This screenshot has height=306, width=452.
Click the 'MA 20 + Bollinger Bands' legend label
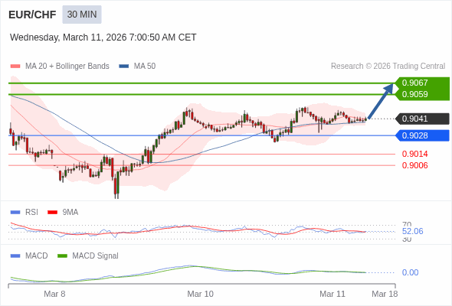pos(67,67)
